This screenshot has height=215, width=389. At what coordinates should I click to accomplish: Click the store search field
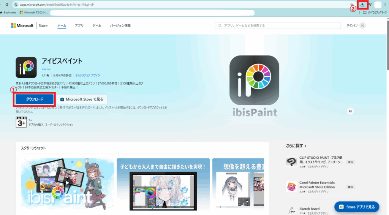pos(278,25)
